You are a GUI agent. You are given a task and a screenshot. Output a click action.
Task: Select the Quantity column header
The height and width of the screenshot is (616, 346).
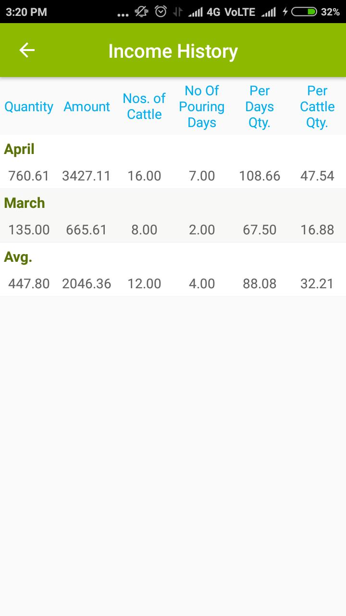point(29,107)
